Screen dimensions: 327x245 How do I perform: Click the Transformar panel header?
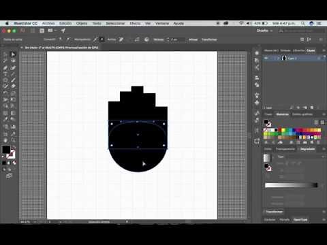coord(275,212)
